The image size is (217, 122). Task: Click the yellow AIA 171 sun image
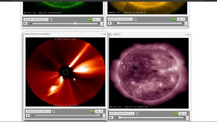(x=147, y=8)
